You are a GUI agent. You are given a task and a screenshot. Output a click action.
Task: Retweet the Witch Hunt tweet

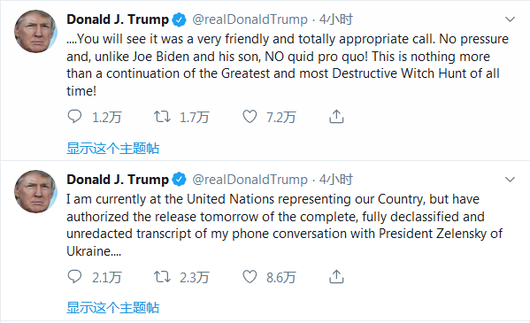[162, 117]
